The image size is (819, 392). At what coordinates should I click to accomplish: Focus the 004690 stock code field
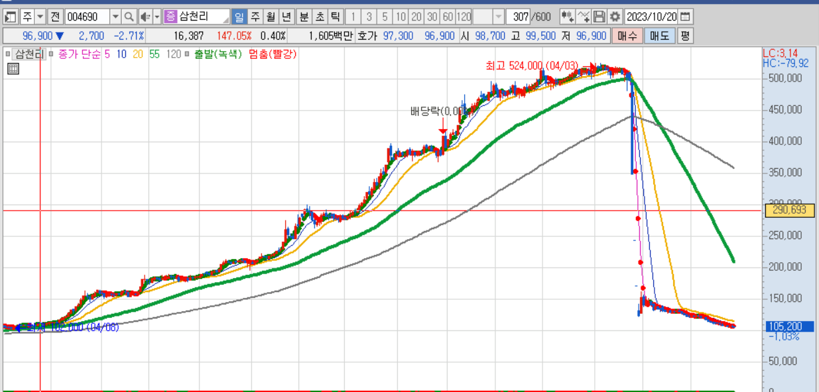[86, 17]
